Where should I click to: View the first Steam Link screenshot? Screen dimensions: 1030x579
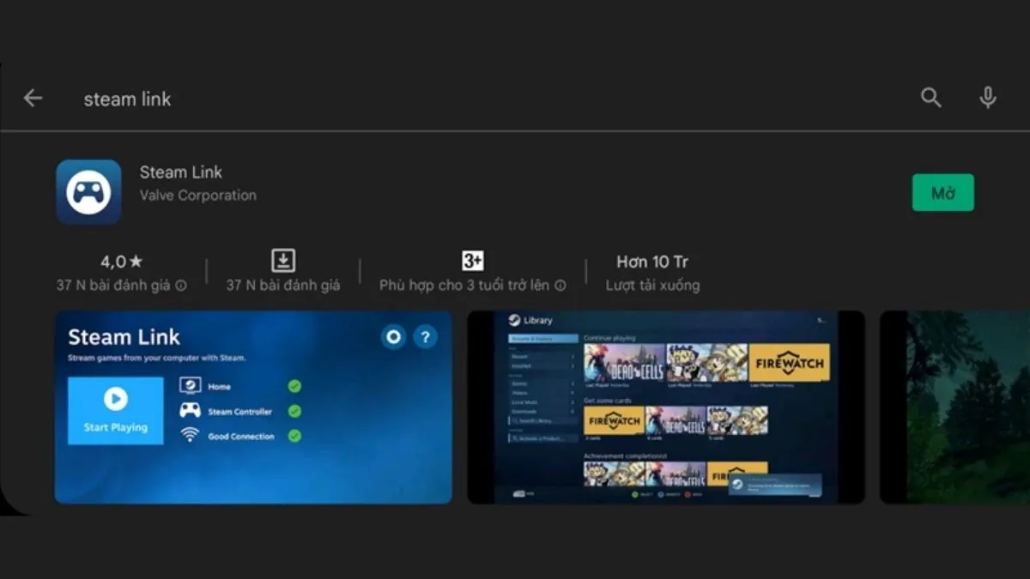[253, 407]
